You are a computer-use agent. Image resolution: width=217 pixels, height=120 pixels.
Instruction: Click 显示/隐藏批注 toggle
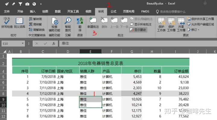point(141,19)
